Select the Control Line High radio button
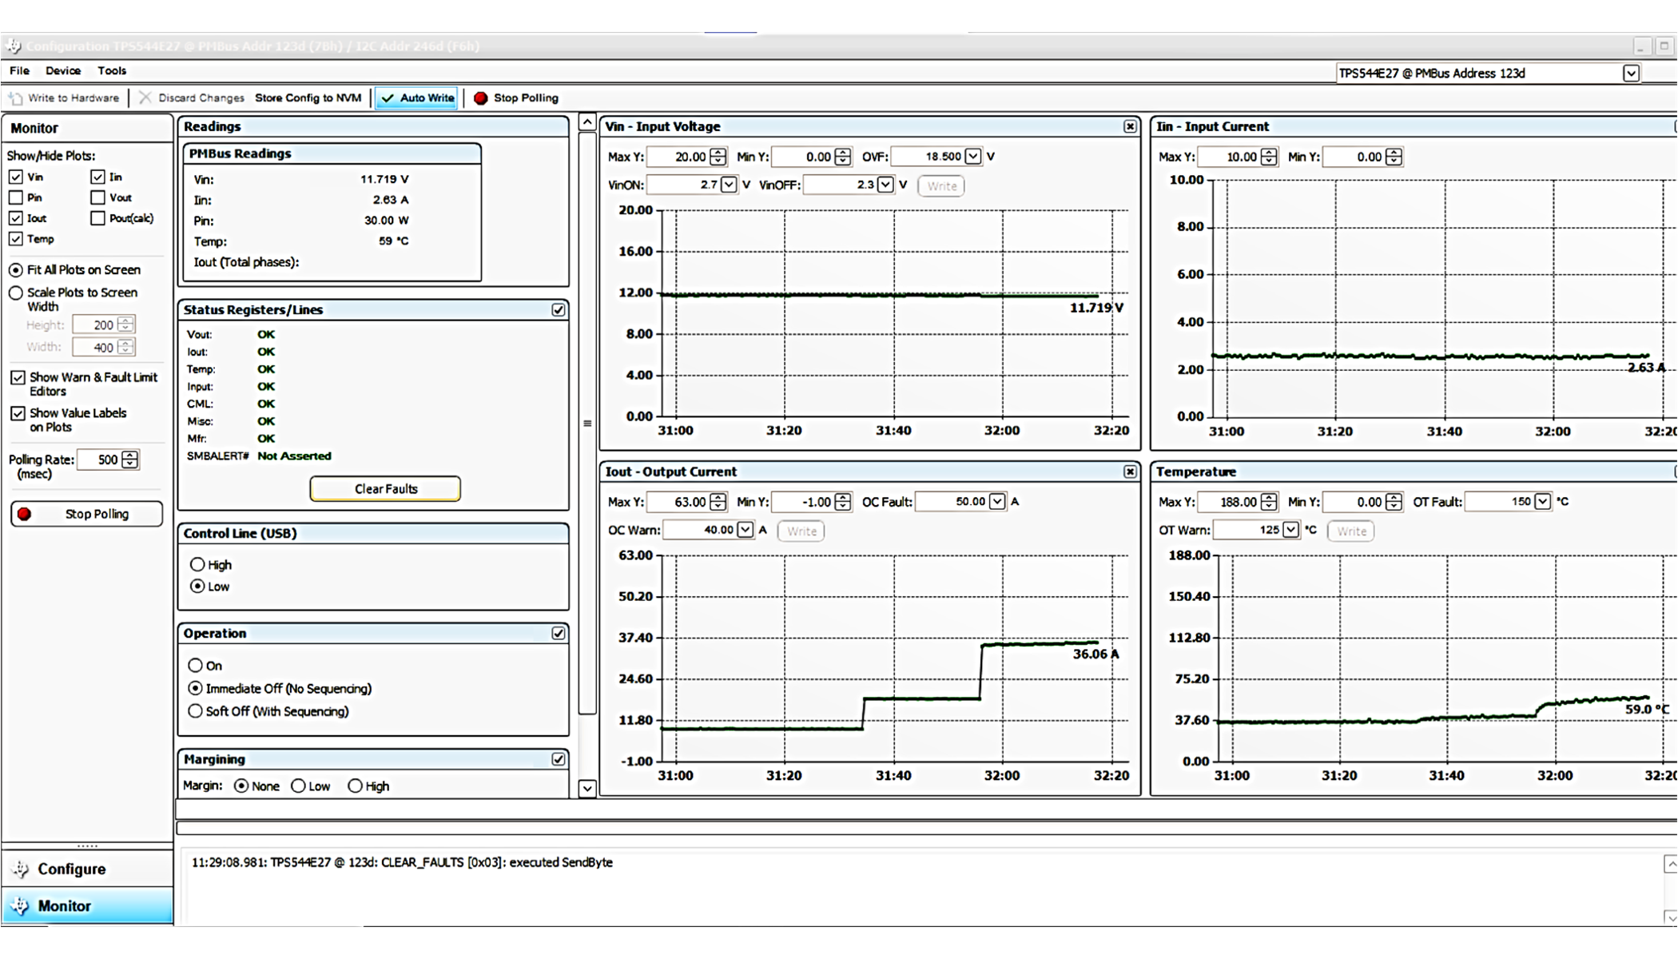The image size is (1678, 959). pyautogui.click(x=197, y=564)
